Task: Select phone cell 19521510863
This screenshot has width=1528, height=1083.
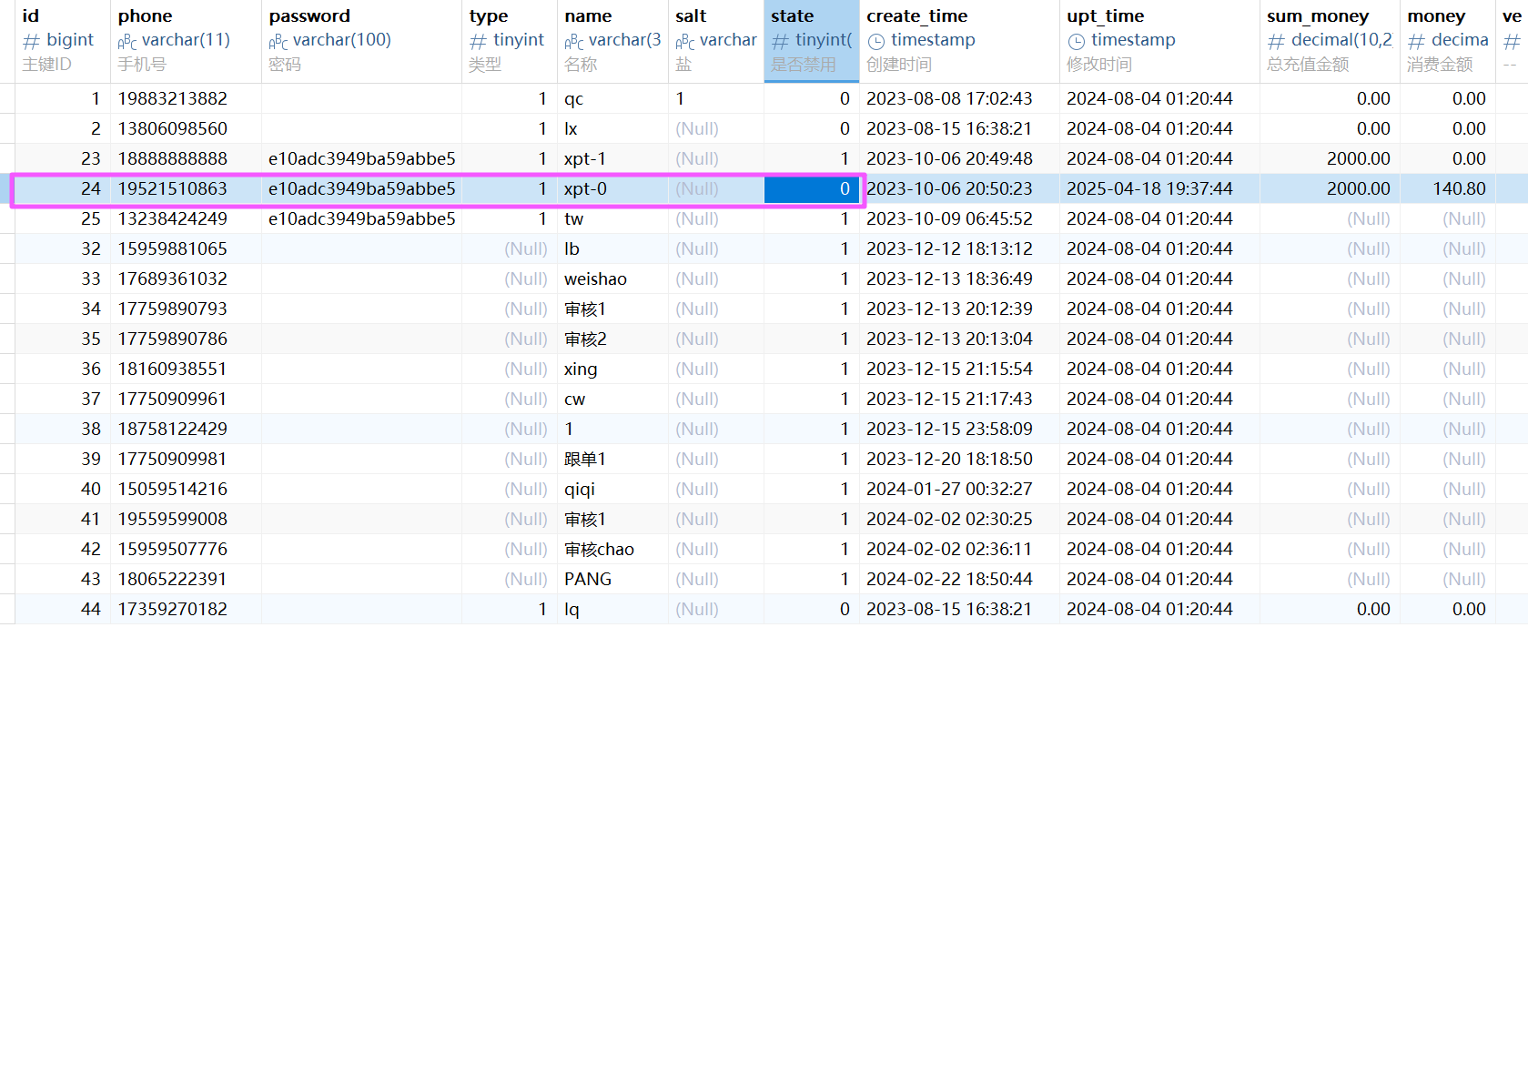Action: coord(186,188)
